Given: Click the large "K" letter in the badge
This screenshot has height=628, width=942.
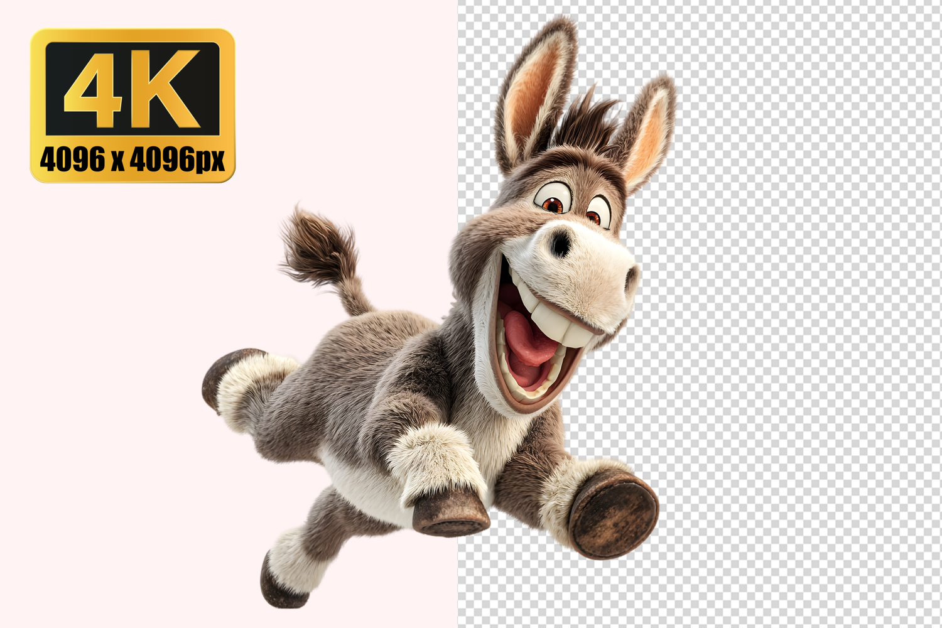Looking at the screenshot, I should [166, 88].
